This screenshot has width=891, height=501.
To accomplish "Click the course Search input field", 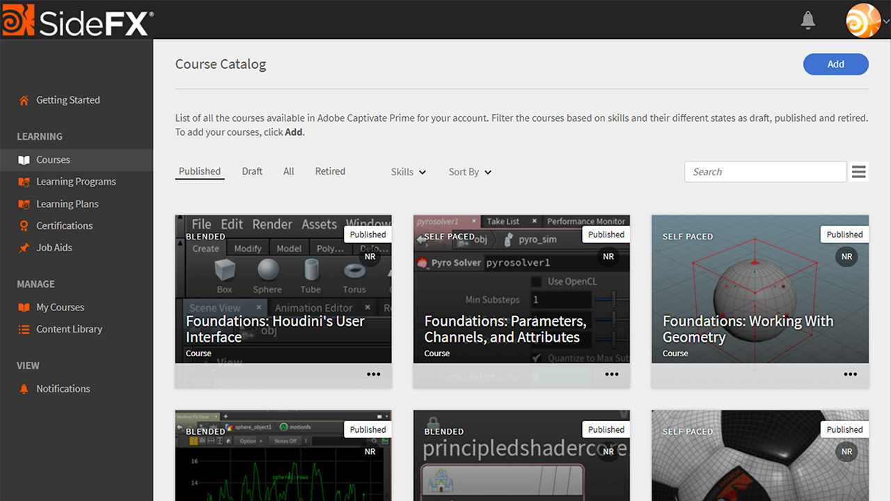I will point(765,172).
